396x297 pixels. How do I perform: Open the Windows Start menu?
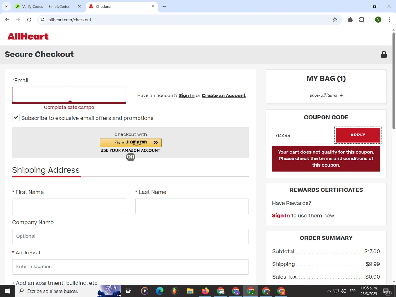(7, 291)
